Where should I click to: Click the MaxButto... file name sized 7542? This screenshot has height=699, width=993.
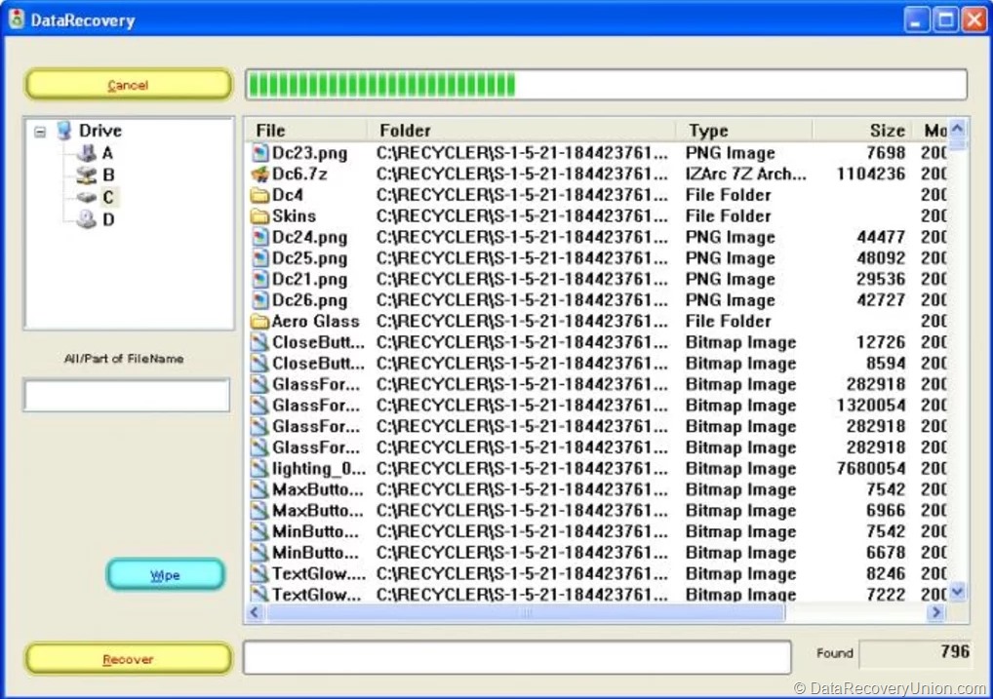coord(318,489)
